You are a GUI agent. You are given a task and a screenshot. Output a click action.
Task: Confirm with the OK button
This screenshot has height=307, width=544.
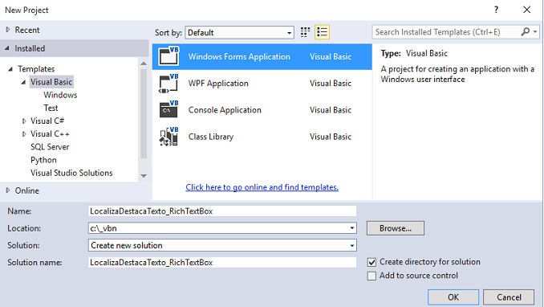tap(453, 297)
